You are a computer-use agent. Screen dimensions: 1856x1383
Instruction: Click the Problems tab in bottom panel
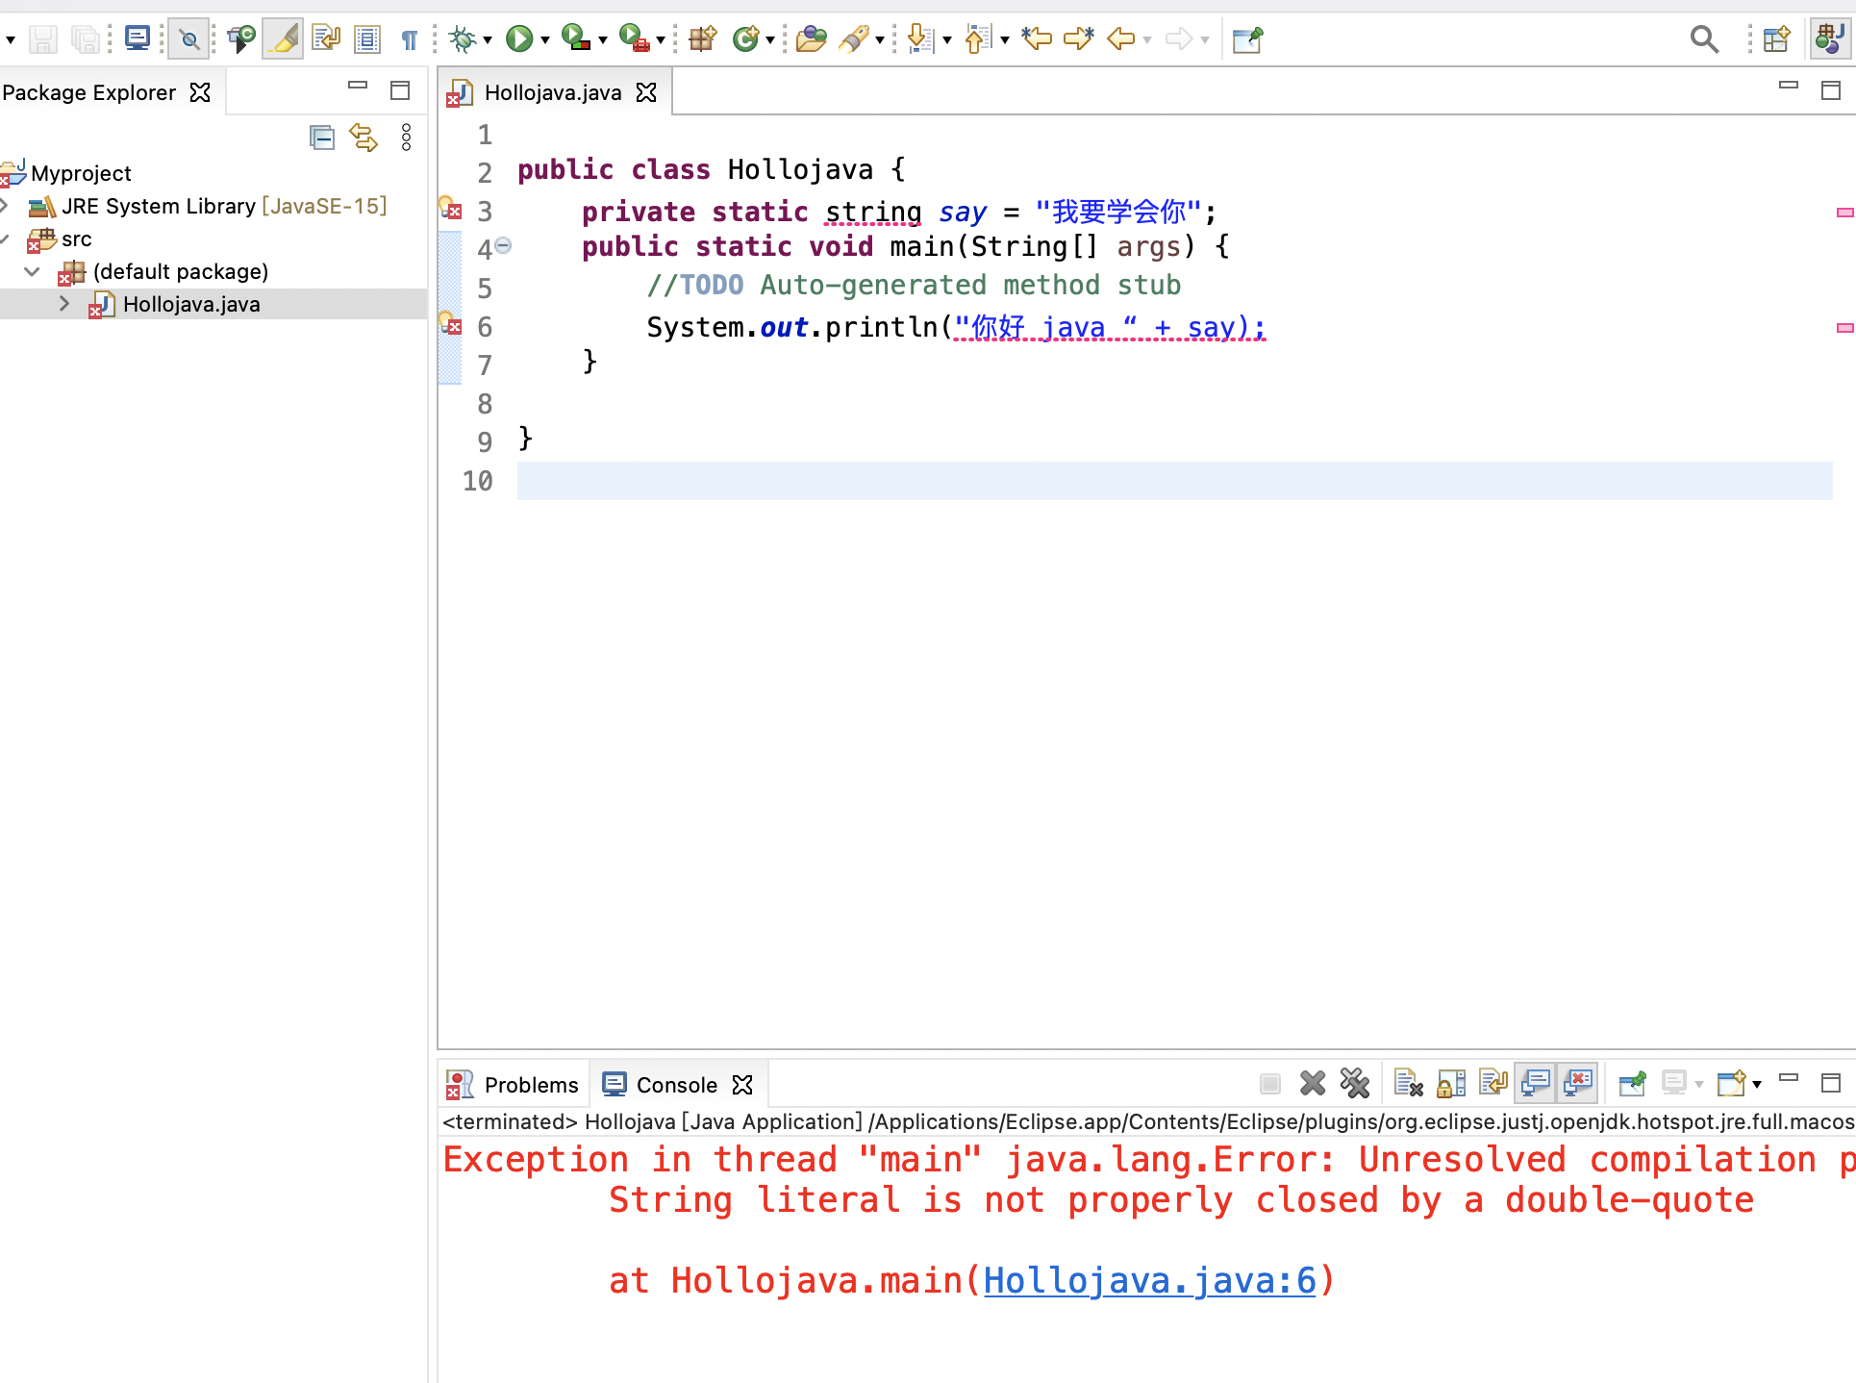(517, 1084)
